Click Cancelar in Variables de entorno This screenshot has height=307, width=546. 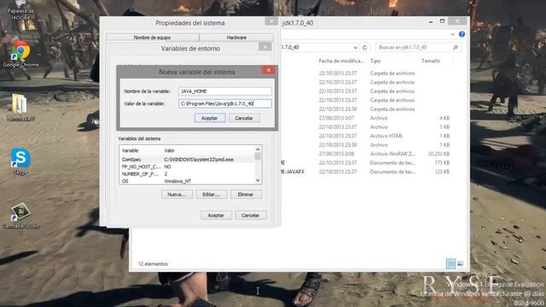[x=250, y=216]
